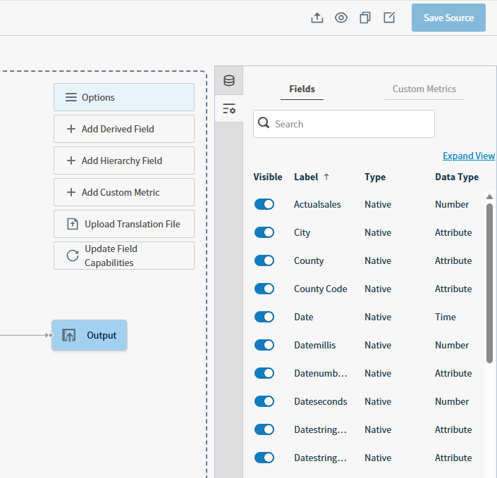
Task: Select Upload Translation File
Action: click(x=124, y=224)
